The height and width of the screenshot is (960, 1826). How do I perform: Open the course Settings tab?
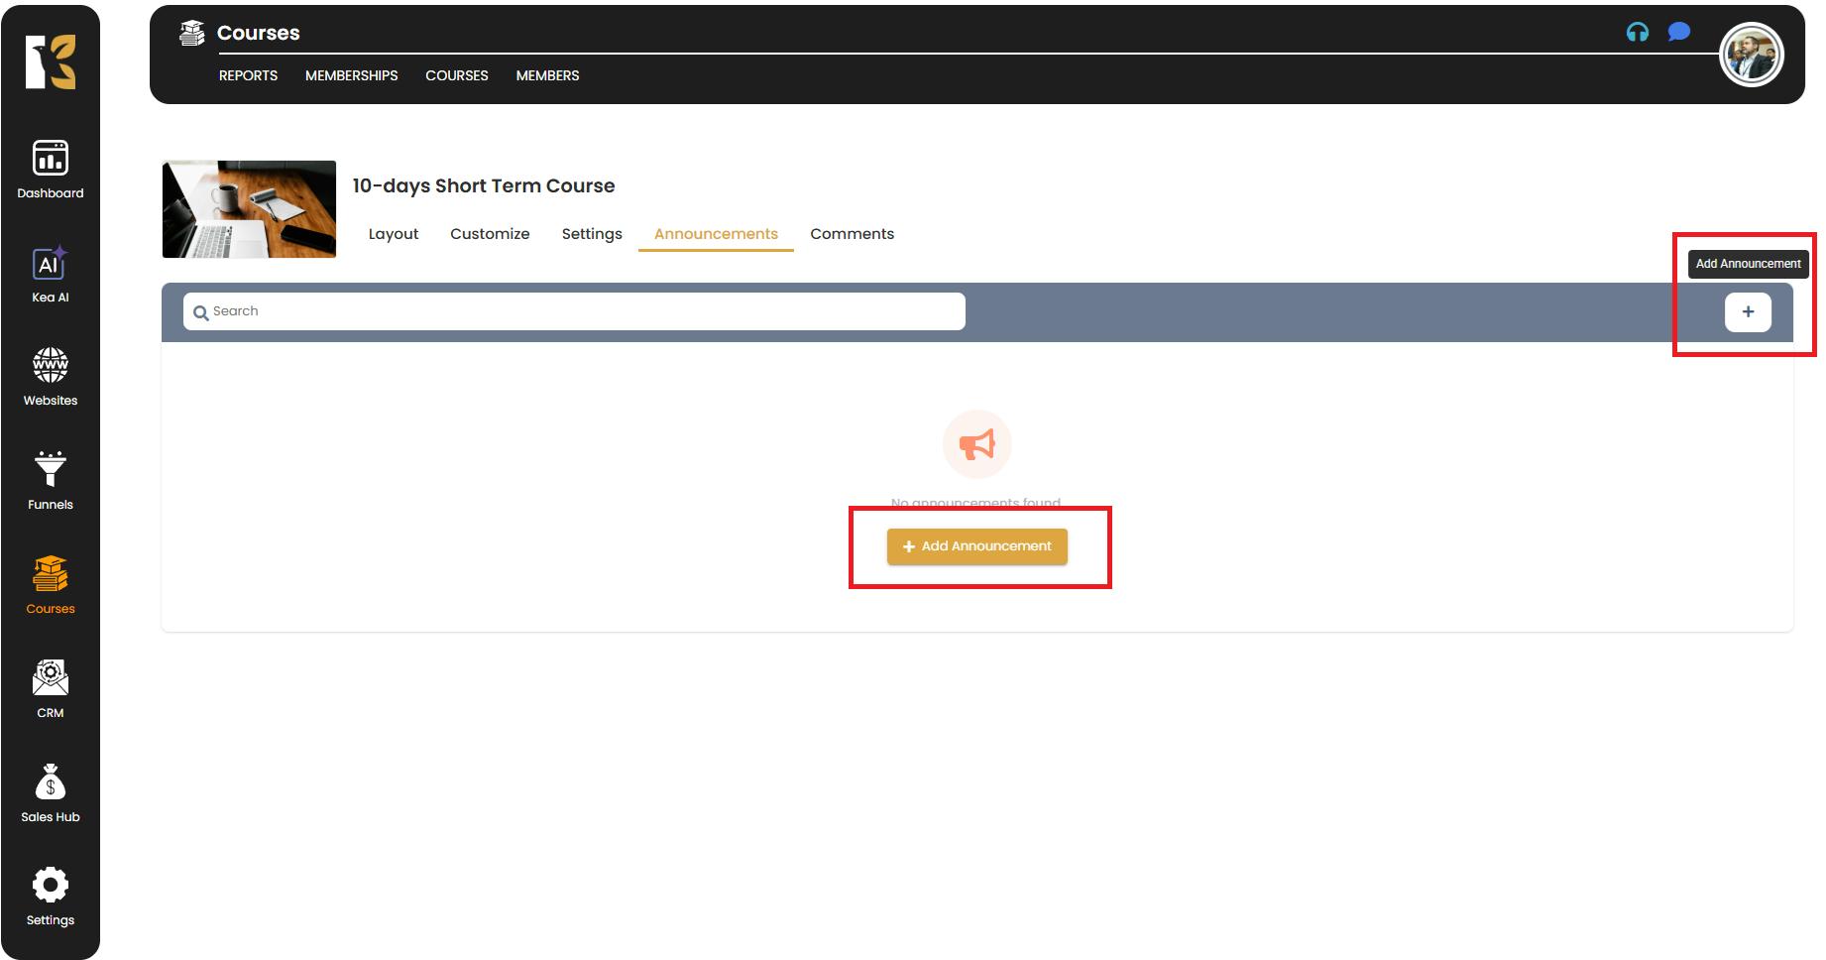point(592,234)
